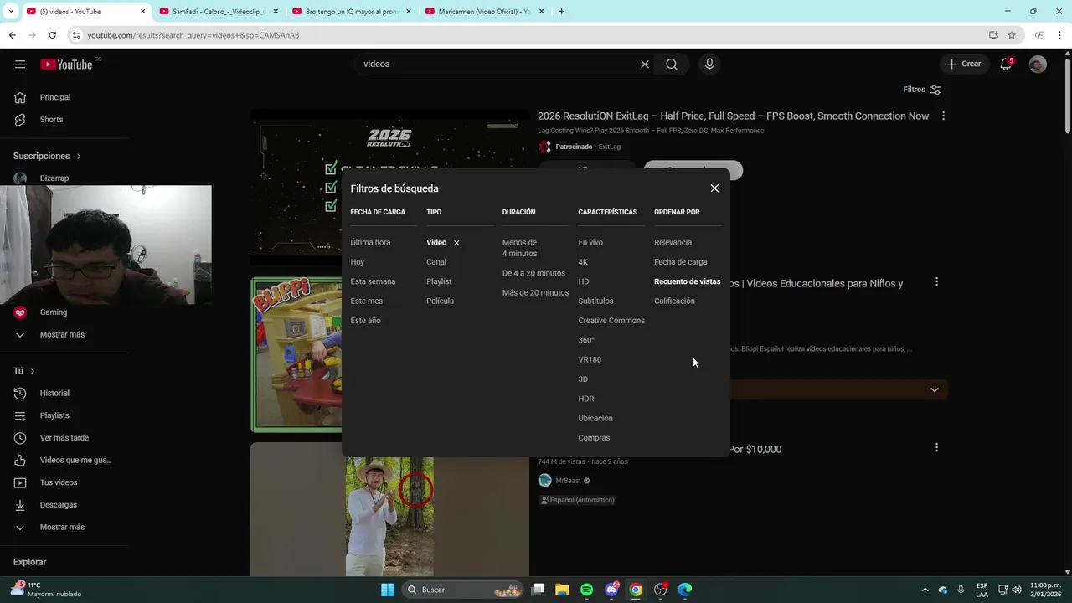Click the search magnifier button
Image resolution: width=1072 pixels, height=603 pixels.
672,64
